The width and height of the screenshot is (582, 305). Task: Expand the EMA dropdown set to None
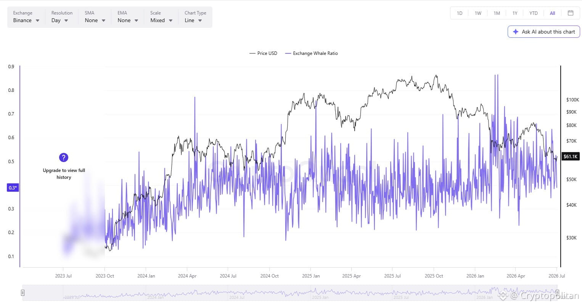(128, 17)
